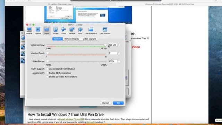Image resolution: width=222 pixels, height=125 pixels.
Task: Click the Cancel button
Action: point(105,103)
